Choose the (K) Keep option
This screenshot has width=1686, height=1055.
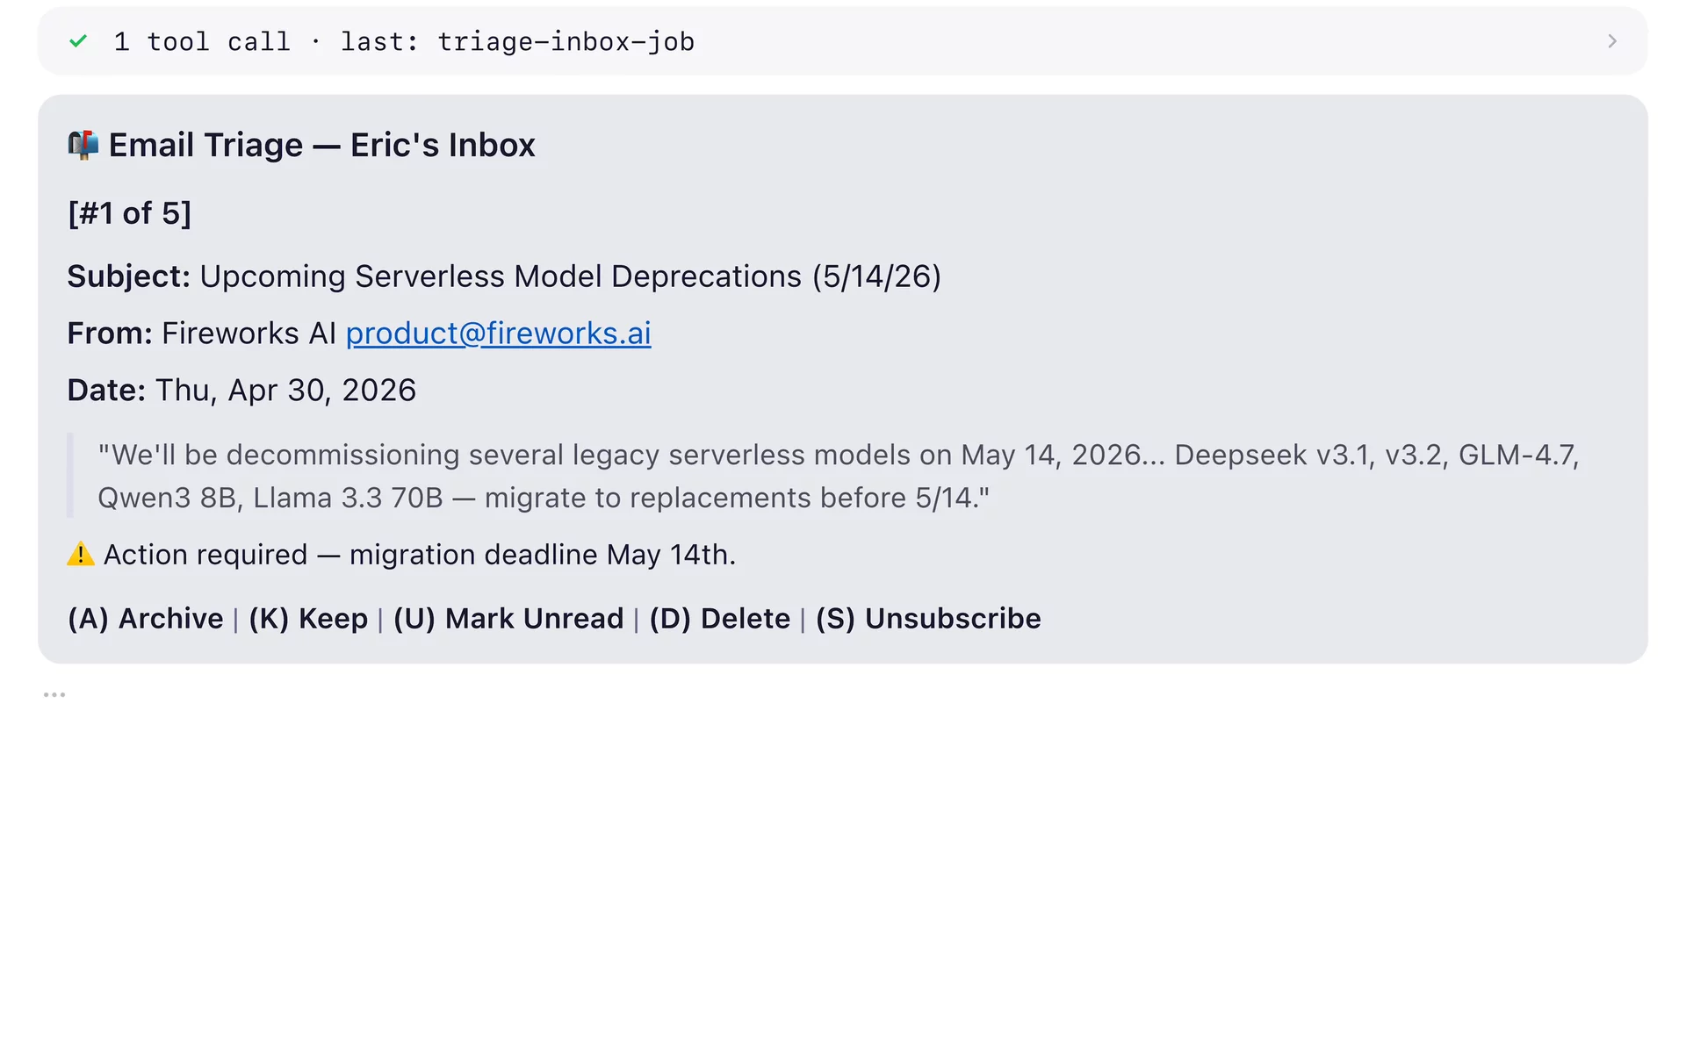[x=308, y=619]
